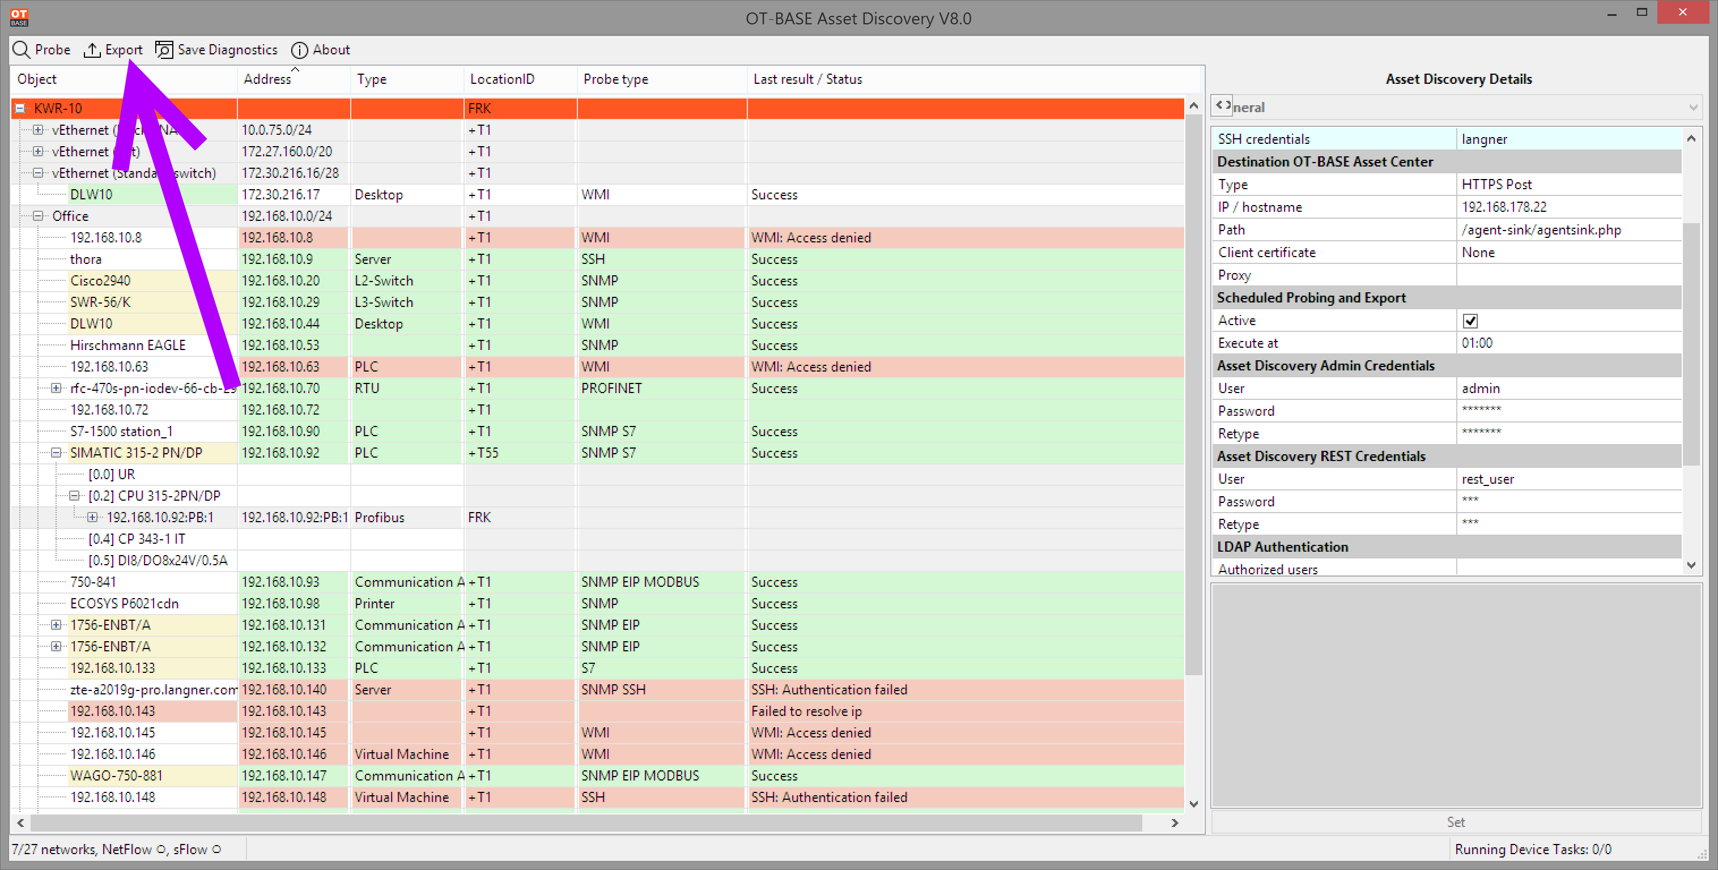The image size is (1718, 870).
Task: Click the details panel scrollbar down arrow
Action: tap(1691, 565)
